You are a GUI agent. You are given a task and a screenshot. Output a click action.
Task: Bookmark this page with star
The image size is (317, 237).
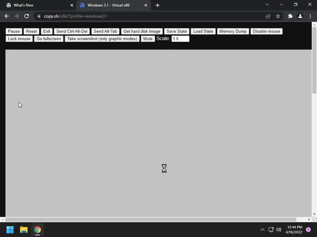point(278,16)
